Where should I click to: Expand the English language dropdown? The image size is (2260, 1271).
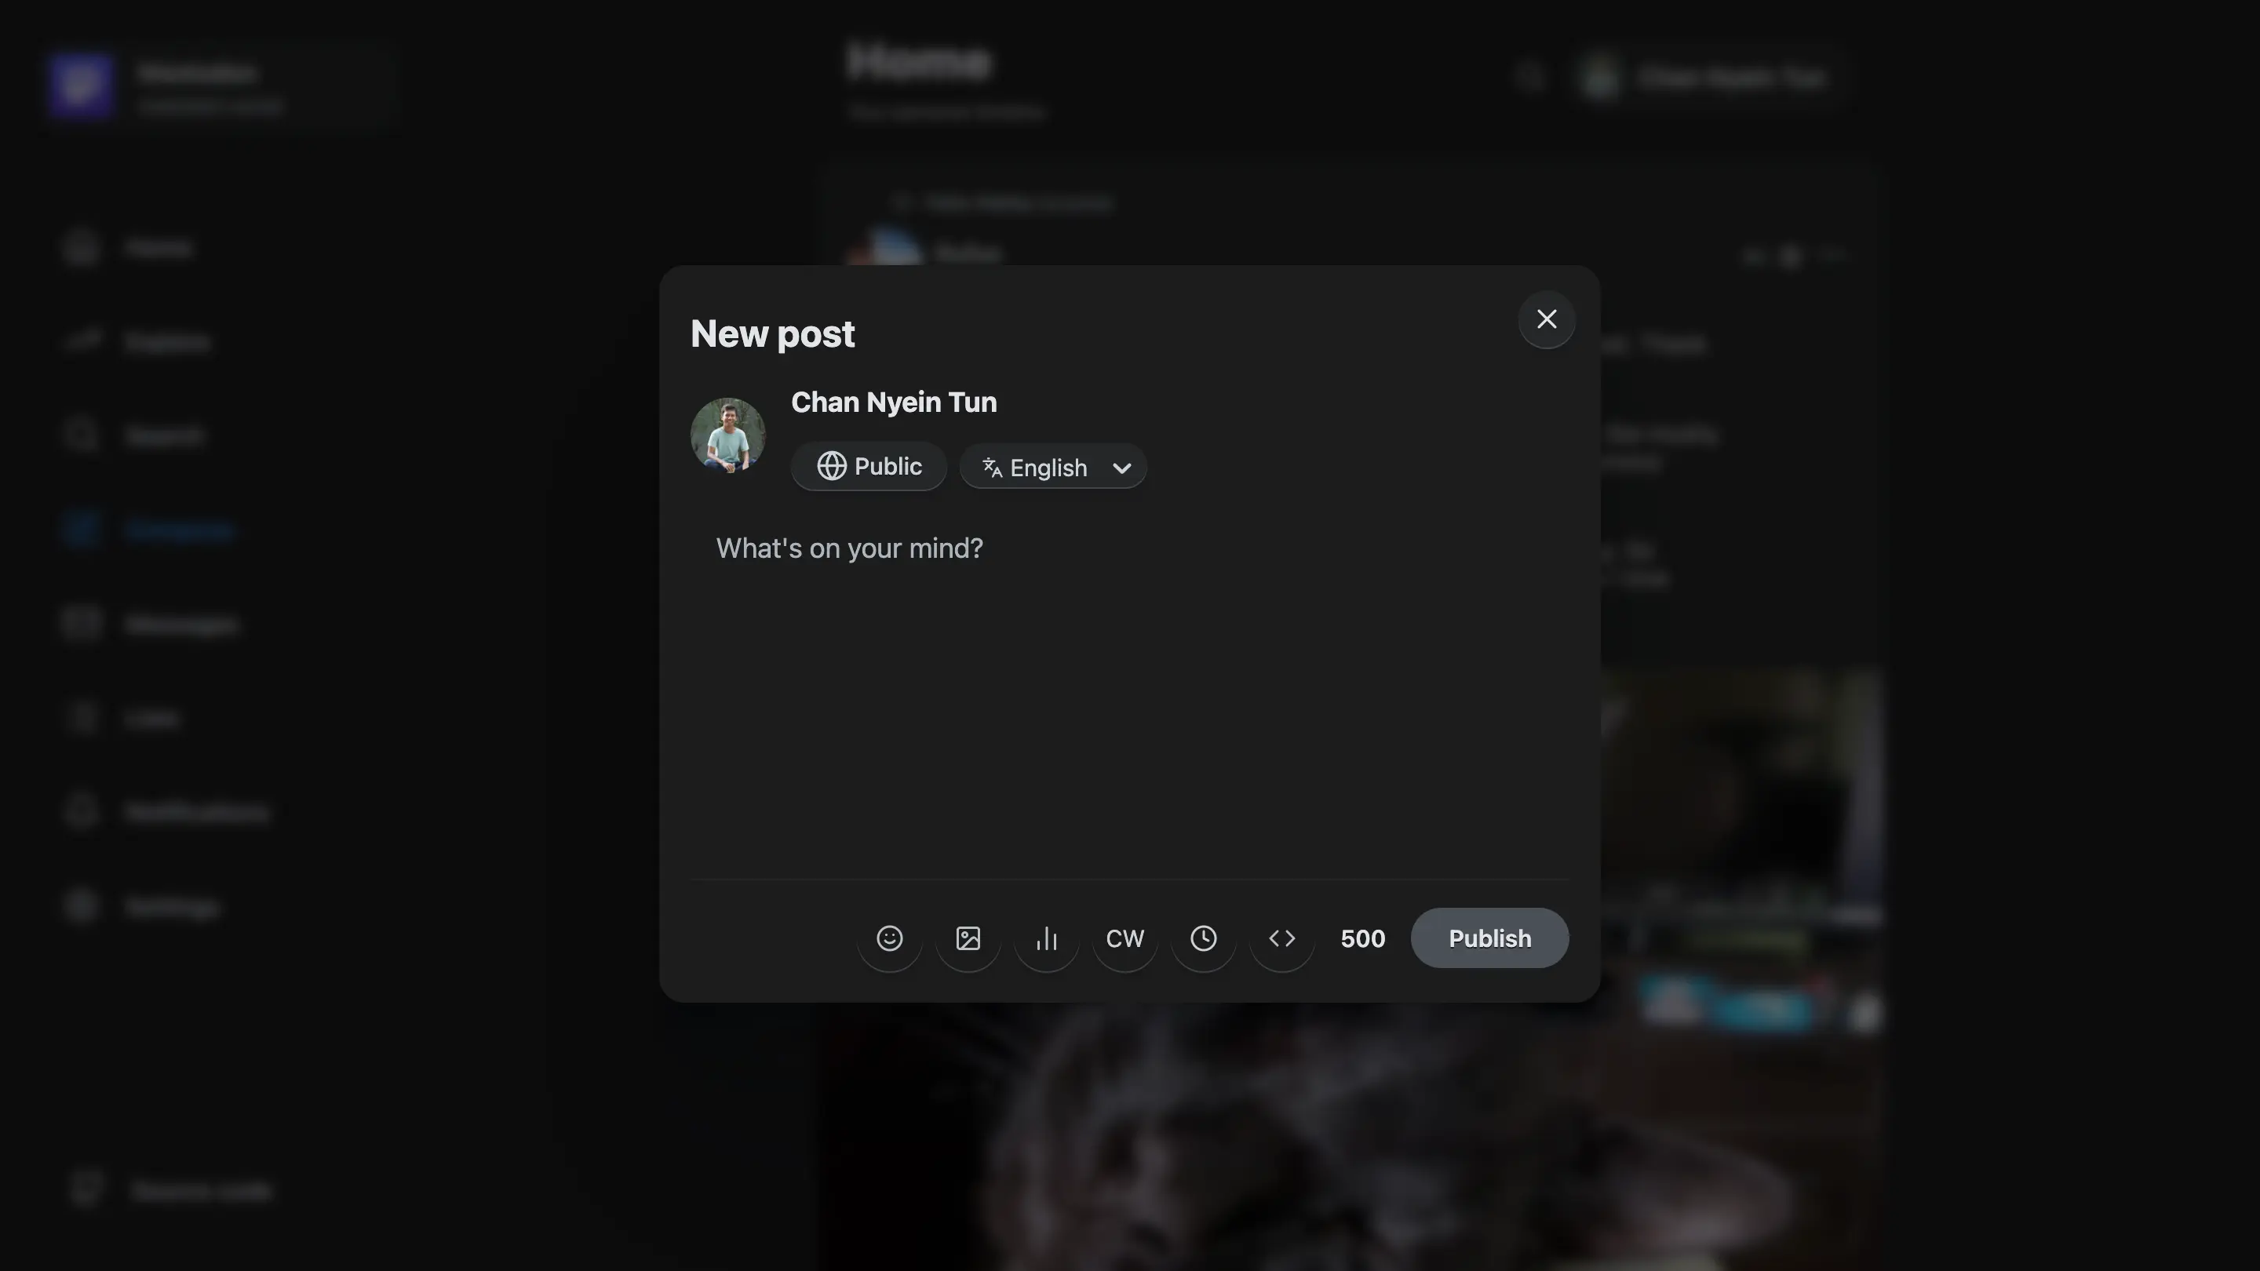pos(1053,468)
